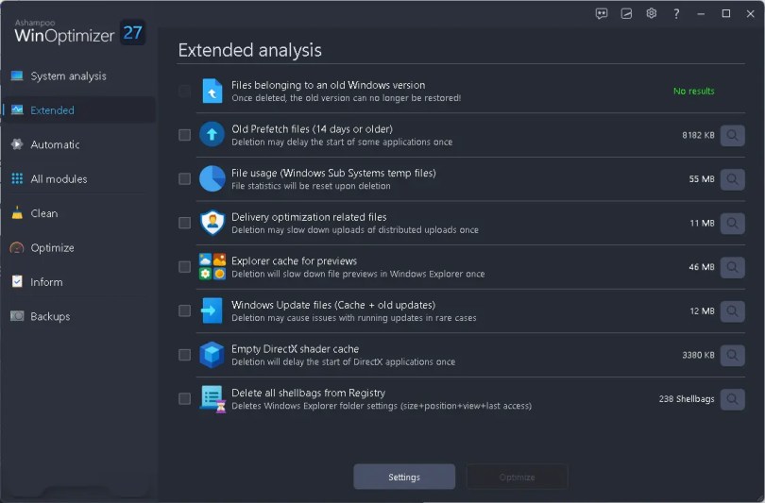The height and width of the screenshot is (503, 765).
Task: Click the old Windows version file icon
Action: point(212,91)
